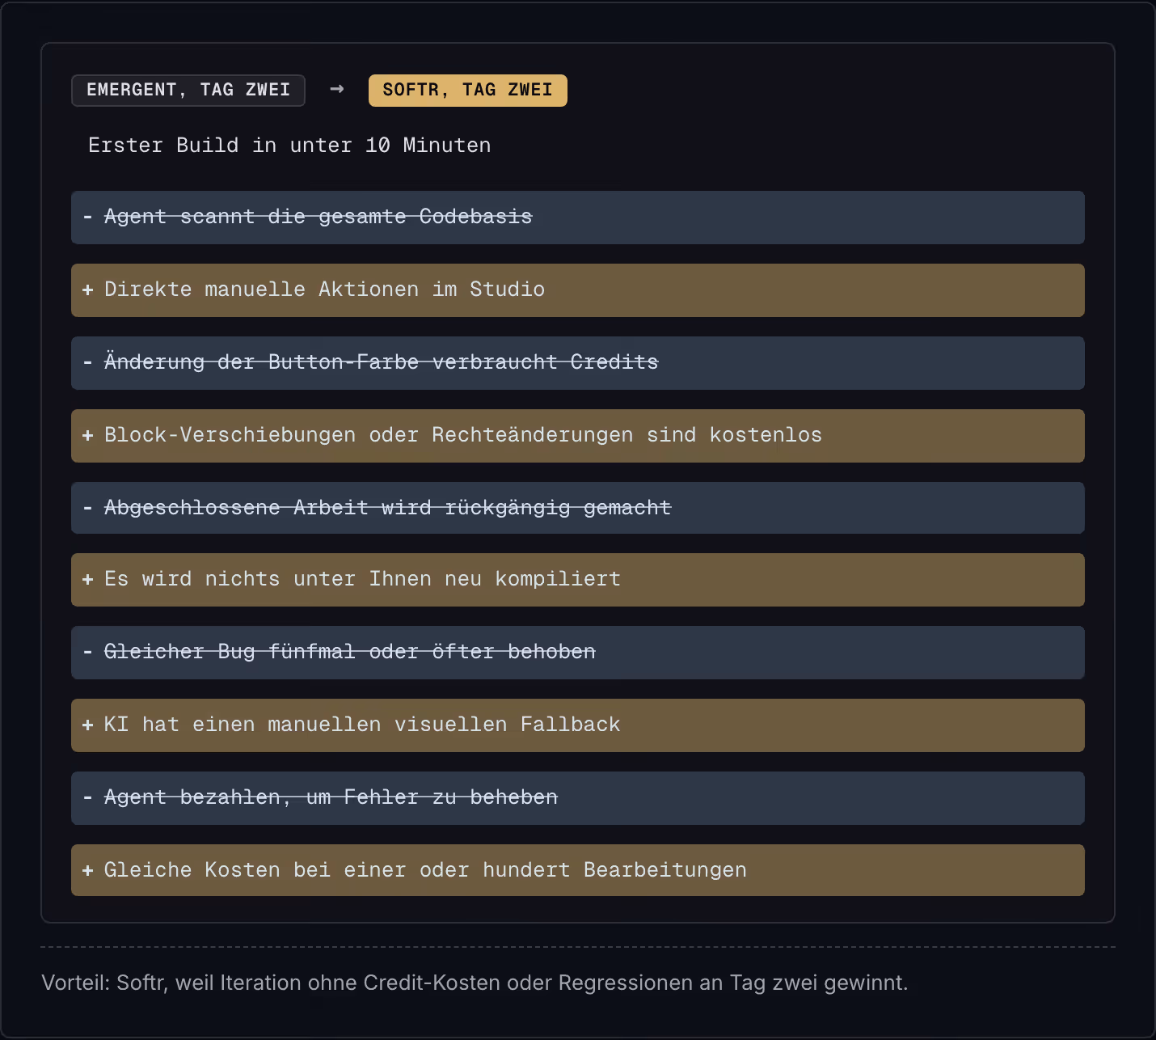This screenshot has height=1040, width=1156.
Task: Click the heading "Erster Build in unter 10 Minuten"
Action: pos(289,146)
